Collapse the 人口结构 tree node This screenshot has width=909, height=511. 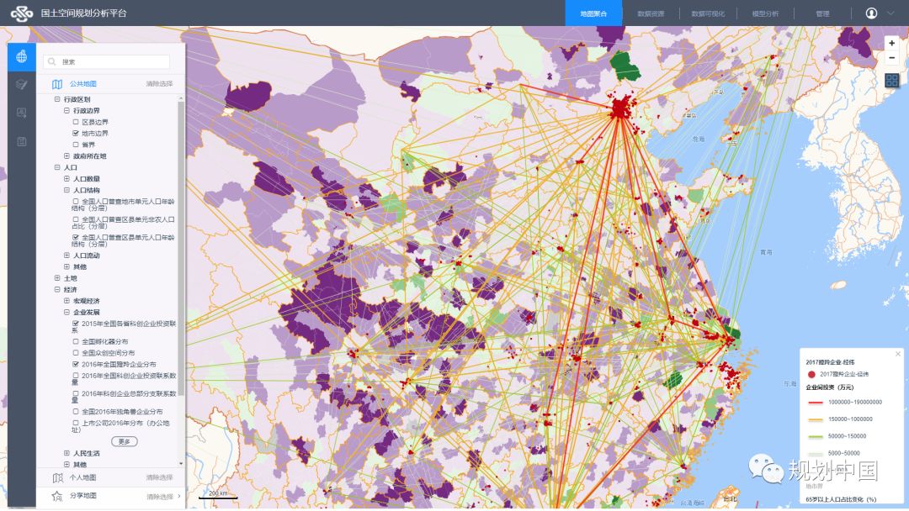pyautogui.click(x=66, y=190)
